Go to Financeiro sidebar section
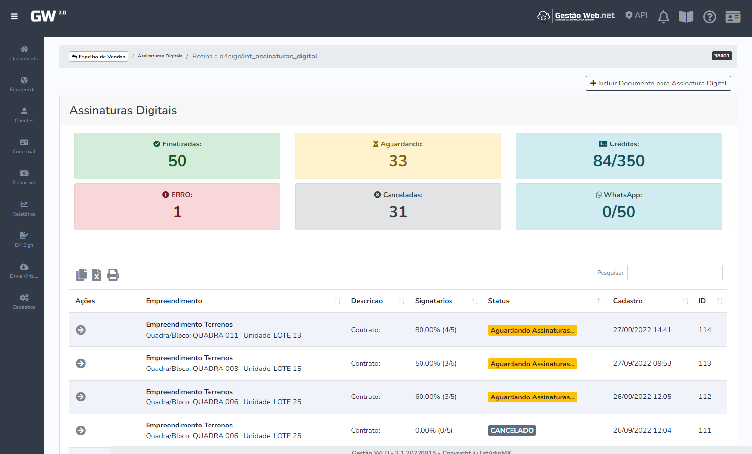The height and width of the screenshot is (454, 752). coord(24,177)
